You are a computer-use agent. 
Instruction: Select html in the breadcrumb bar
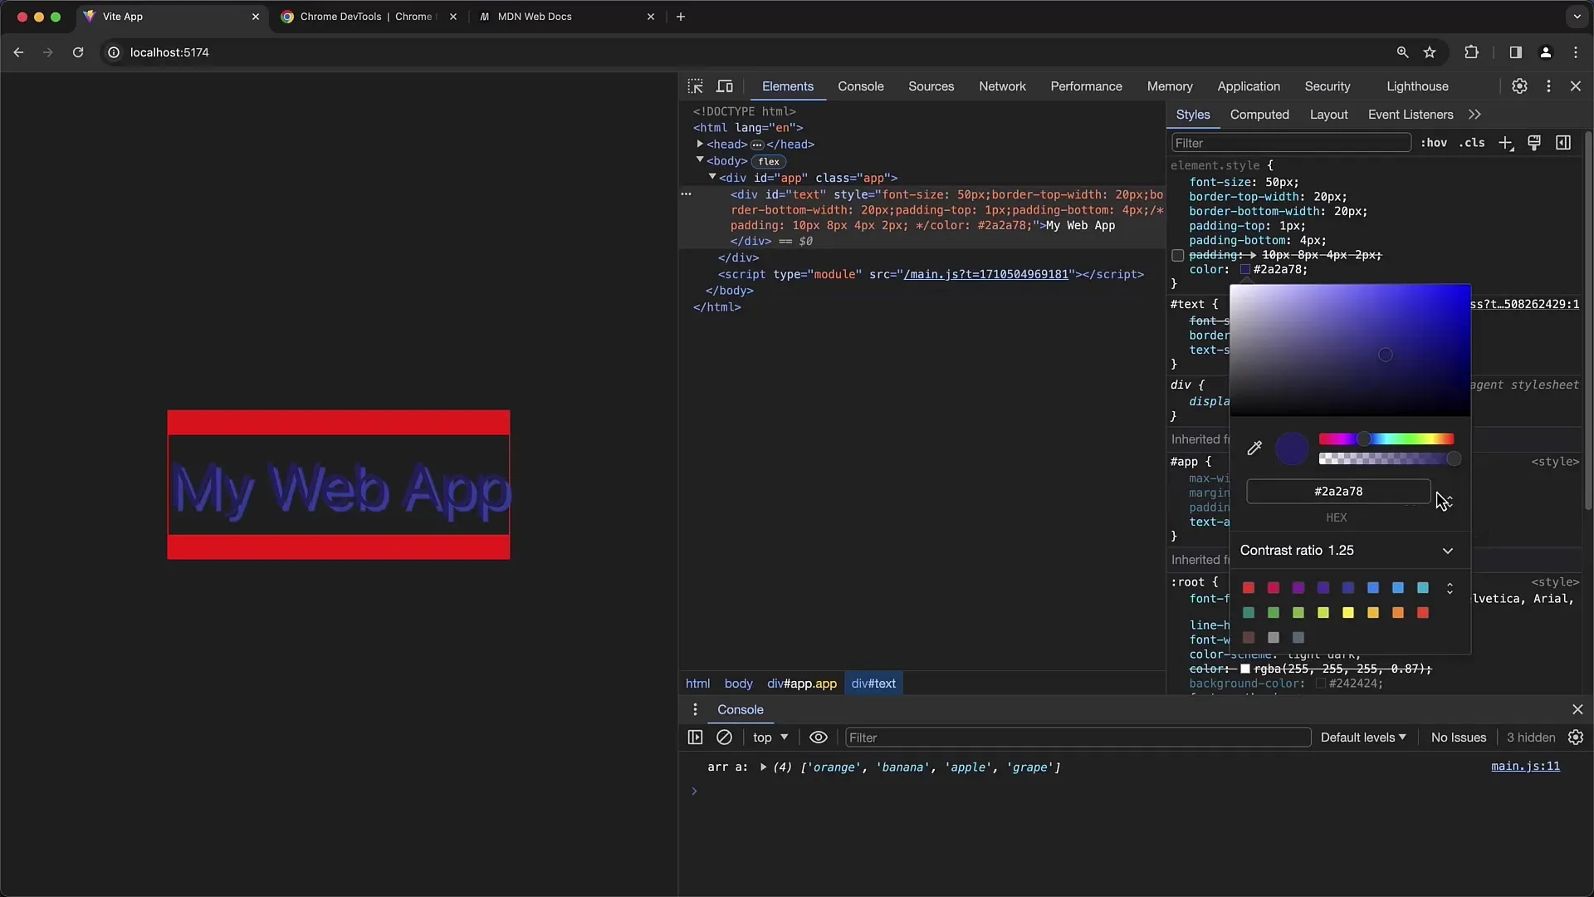(x=697, y=684)
